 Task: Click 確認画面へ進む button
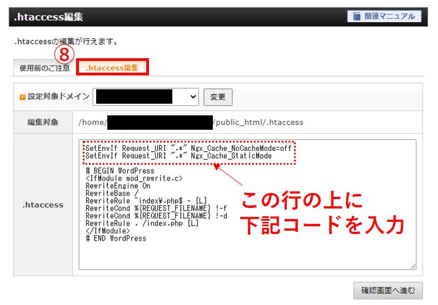(x=388, y=291)
